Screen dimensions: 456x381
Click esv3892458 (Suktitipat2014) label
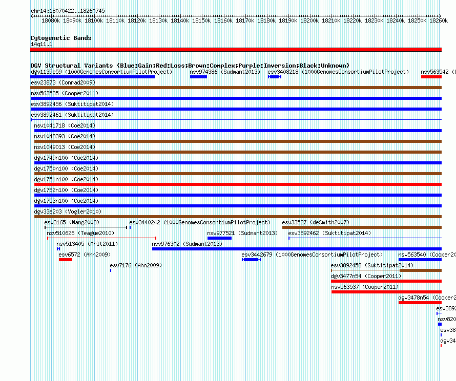[372, 265]
